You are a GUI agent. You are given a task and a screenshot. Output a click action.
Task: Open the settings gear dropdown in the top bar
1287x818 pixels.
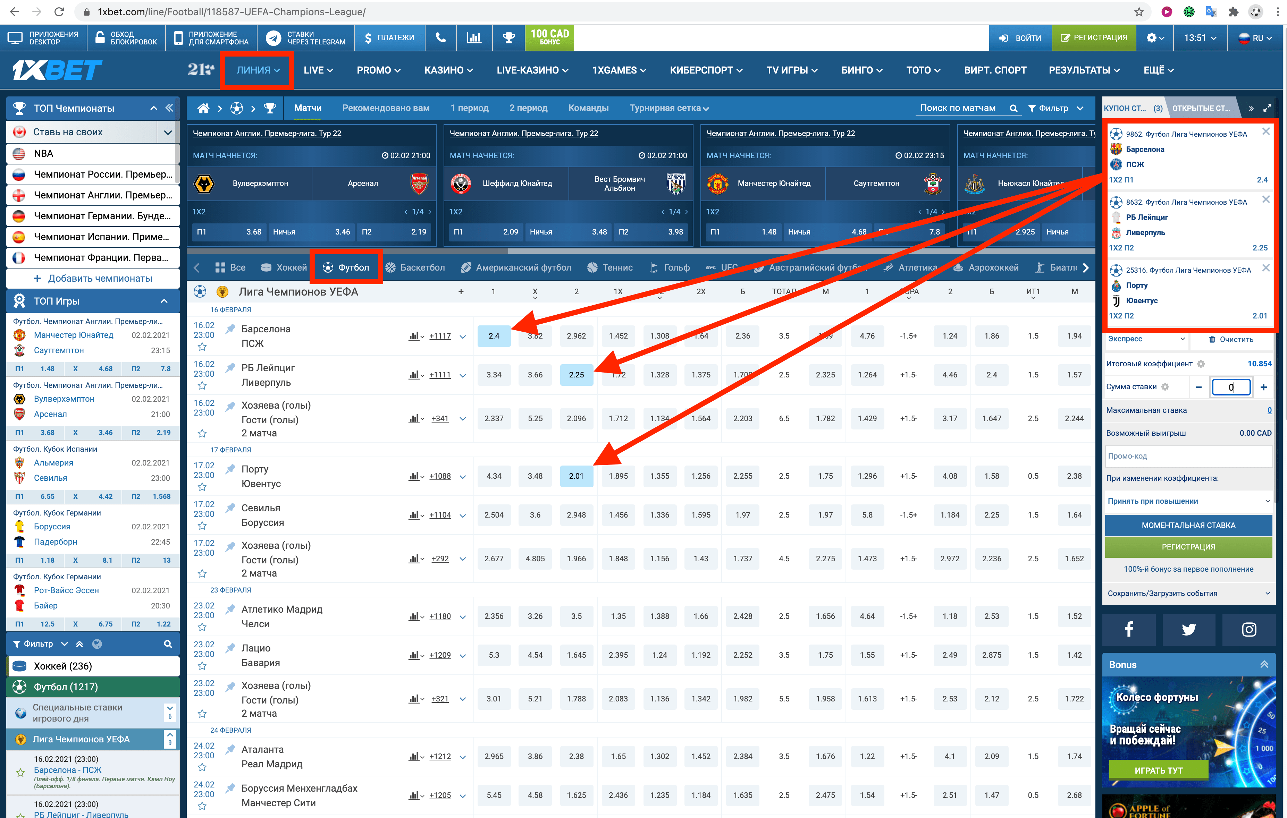pos(1155,38)
